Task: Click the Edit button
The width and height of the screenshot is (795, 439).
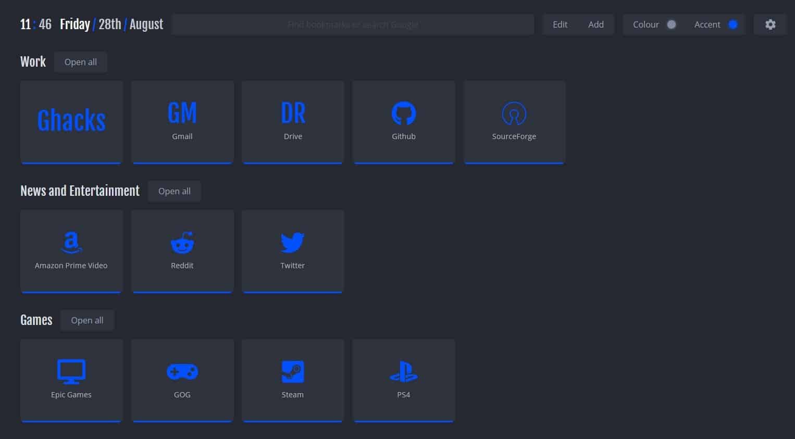Action: click(560, 24)
